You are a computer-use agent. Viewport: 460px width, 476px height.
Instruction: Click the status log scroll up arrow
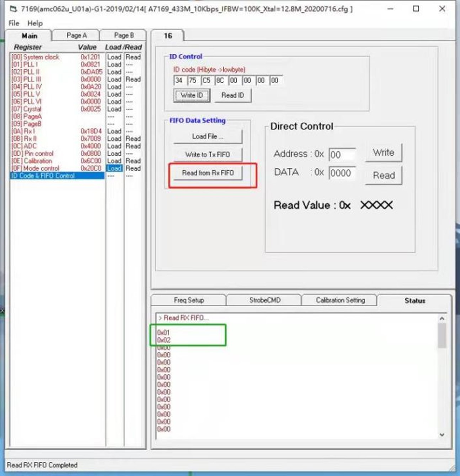442,319
